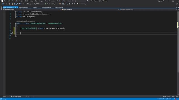This screenshot has height=100, width=179.
Task: Click CRLF line ending indicator
Action: coord(177,96)
